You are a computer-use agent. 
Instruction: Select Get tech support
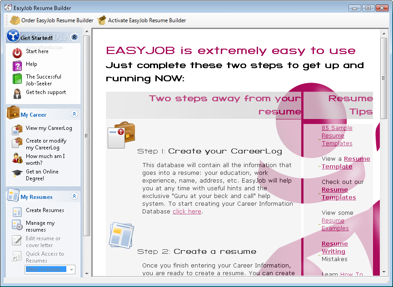[x=46, y=92]
